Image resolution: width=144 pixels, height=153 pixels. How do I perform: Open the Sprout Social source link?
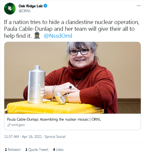click(x=55, y=137)
